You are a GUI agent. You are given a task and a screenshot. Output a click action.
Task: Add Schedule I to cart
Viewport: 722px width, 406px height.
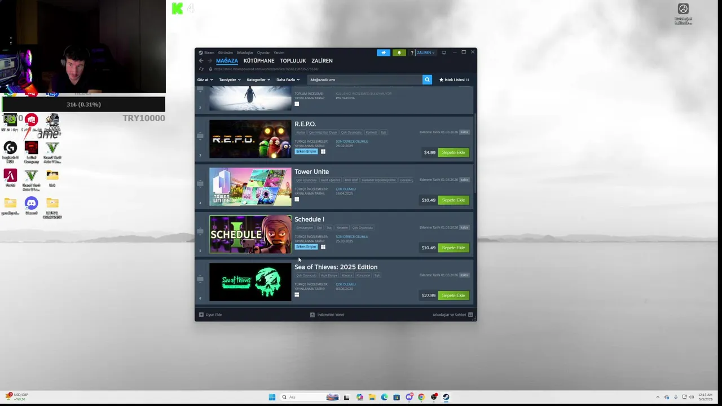(454, 248)
